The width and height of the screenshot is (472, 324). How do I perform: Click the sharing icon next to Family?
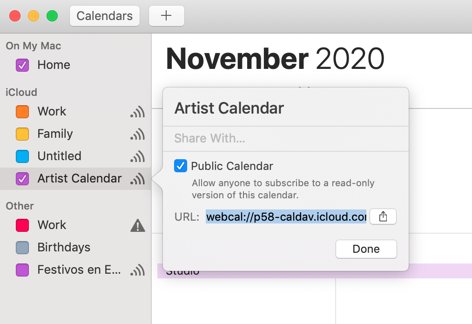[x=138, y=134]
